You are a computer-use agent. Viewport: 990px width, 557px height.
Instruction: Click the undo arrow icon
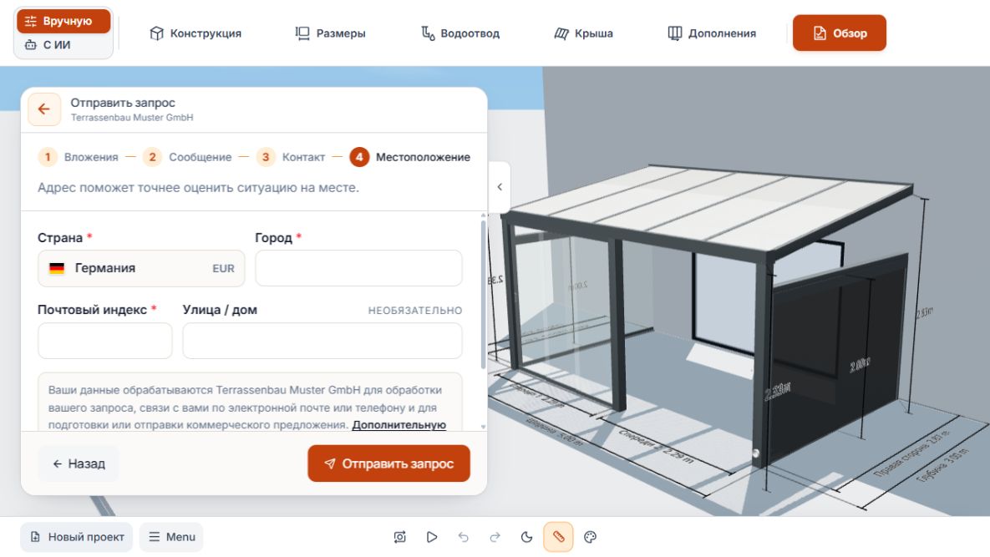464,537
